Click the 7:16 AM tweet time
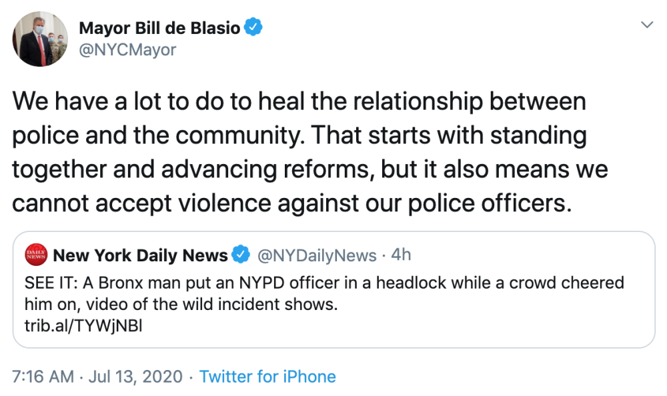The width and height of the screenshot is (667, 396). coord(43,377)
